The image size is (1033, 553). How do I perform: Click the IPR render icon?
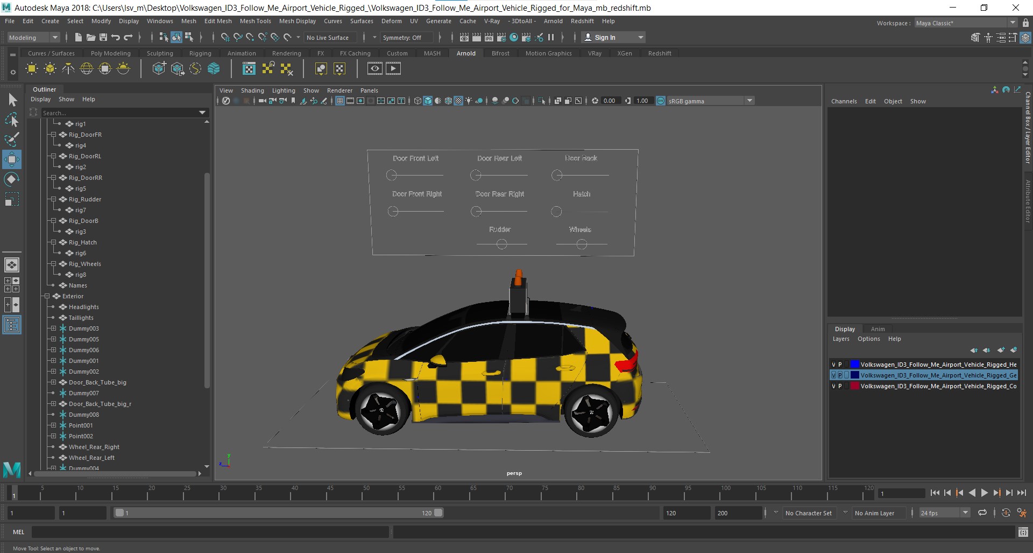point(489,37)
